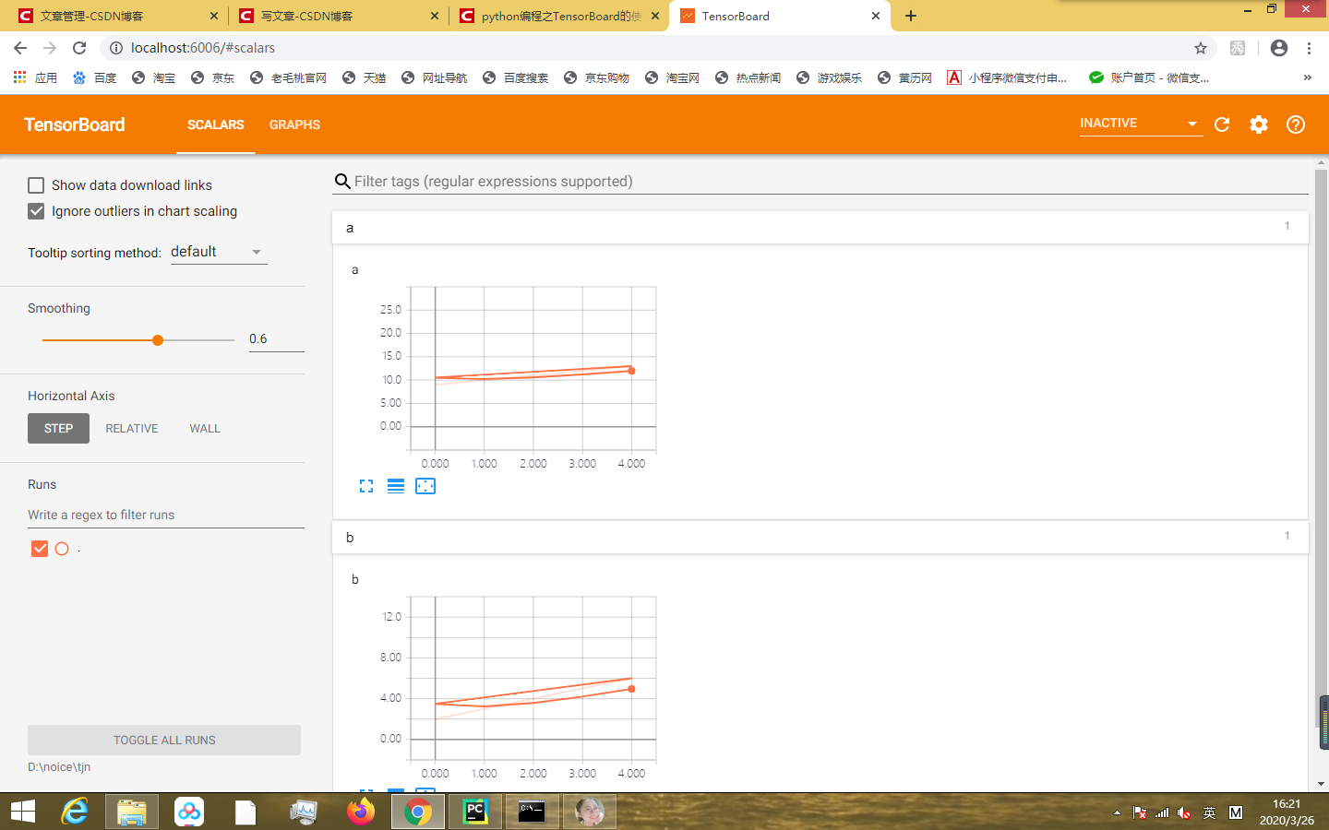Reload TensorBoard data with refresh icon
The width and height of the screenshot is (1329, 830).
click(1222, 125)
